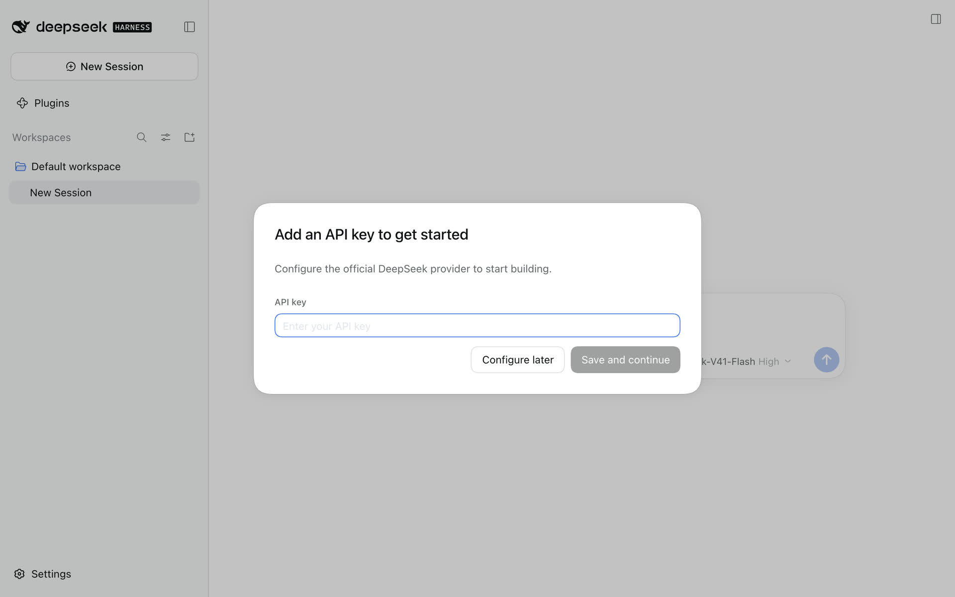
Task: Click the 'Add an API key to get started' title
Action: click(x=372, y=234)
